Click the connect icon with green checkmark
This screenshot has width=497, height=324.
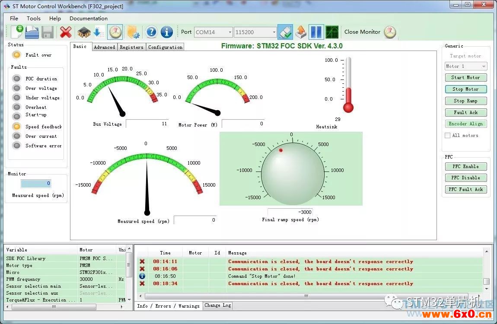(285, 32)
